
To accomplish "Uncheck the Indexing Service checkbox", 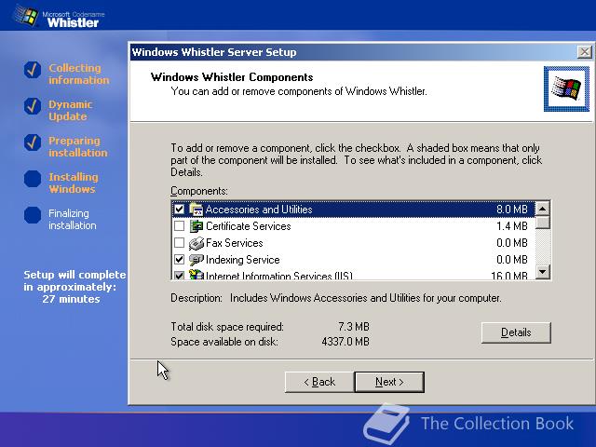I will click(x=179, y=260).
